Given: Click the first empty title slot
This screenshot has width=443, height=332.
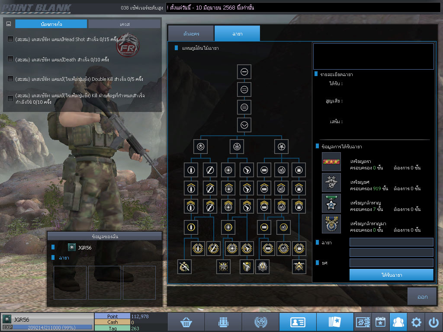Looking at the screenshot, I should (x=70, y=282).
